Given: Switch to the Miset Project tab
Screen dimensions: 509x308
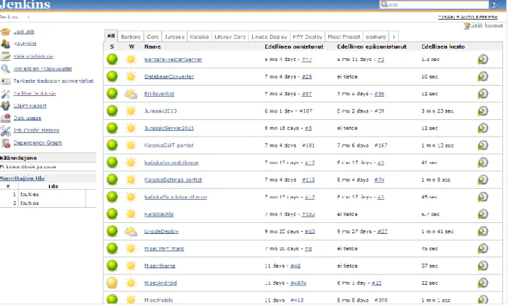Looking at the screenshot, I should click(x=343, y=37).
